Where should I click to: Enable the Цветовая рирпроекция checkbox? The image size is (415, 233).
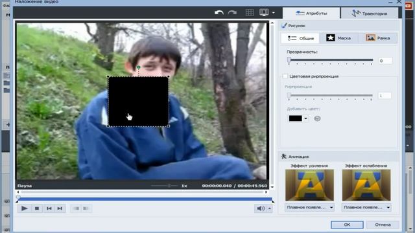(x=285, y=76)
